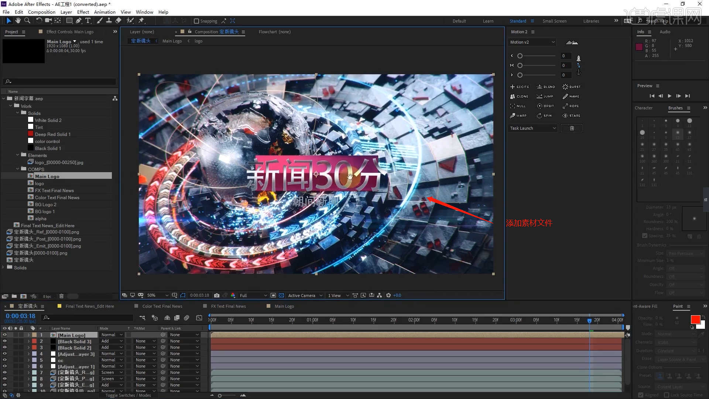Click the Motion v2 Spin button
The width and height of the screenshot is (709, 399).
544,116
